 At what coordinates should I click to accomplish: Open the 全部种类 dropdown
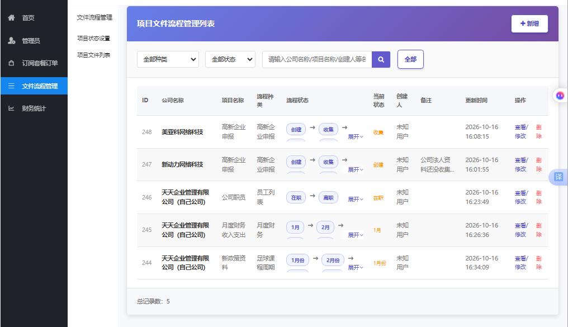(168, 59)
